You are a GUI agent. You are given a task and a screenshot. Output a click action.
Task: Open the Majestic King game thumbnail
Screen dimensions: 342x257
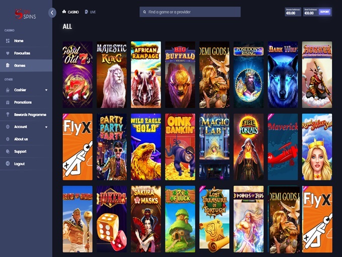(x=112, y=74)
